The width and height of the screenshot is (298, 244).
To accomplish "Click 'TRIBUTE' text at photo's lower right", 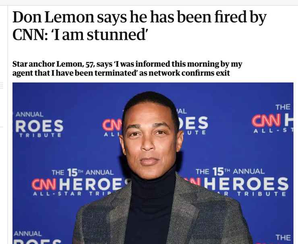I will click(261, 194).
